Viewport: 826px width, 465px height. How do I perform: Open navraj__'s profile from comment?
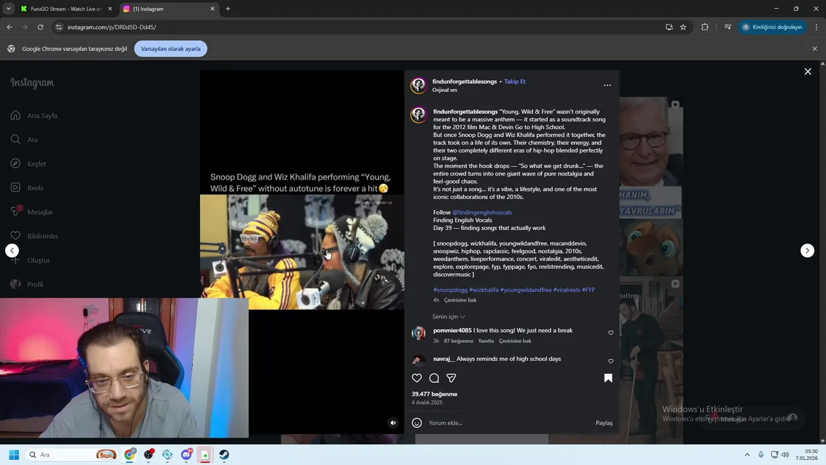tap(444, 359)
